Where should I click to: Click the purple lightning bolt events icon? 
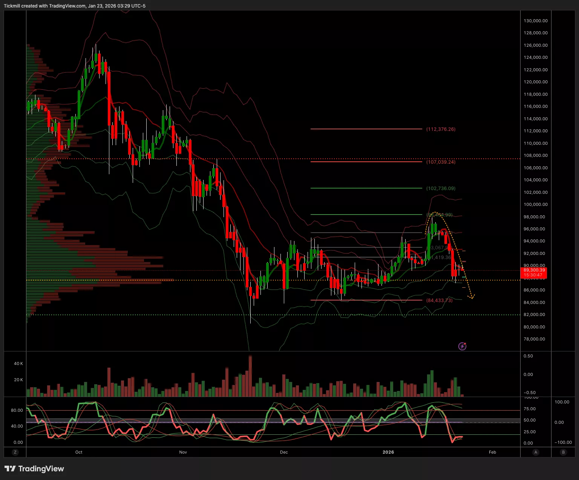[462, 346]
